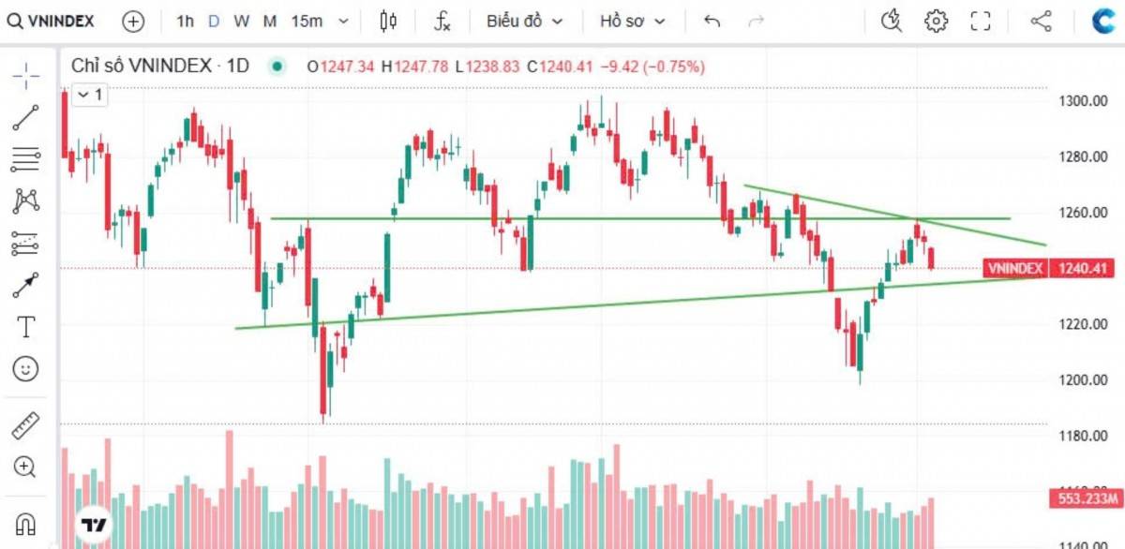1125x549 pixels.
Task: Select the Zoom In tool
Action: (x=26, y=467)
